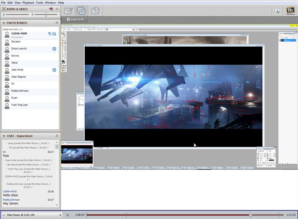The height and width of the screenshot is (219, 298).
Task: Collapse the Chat panel
Action: pos(4,136)
